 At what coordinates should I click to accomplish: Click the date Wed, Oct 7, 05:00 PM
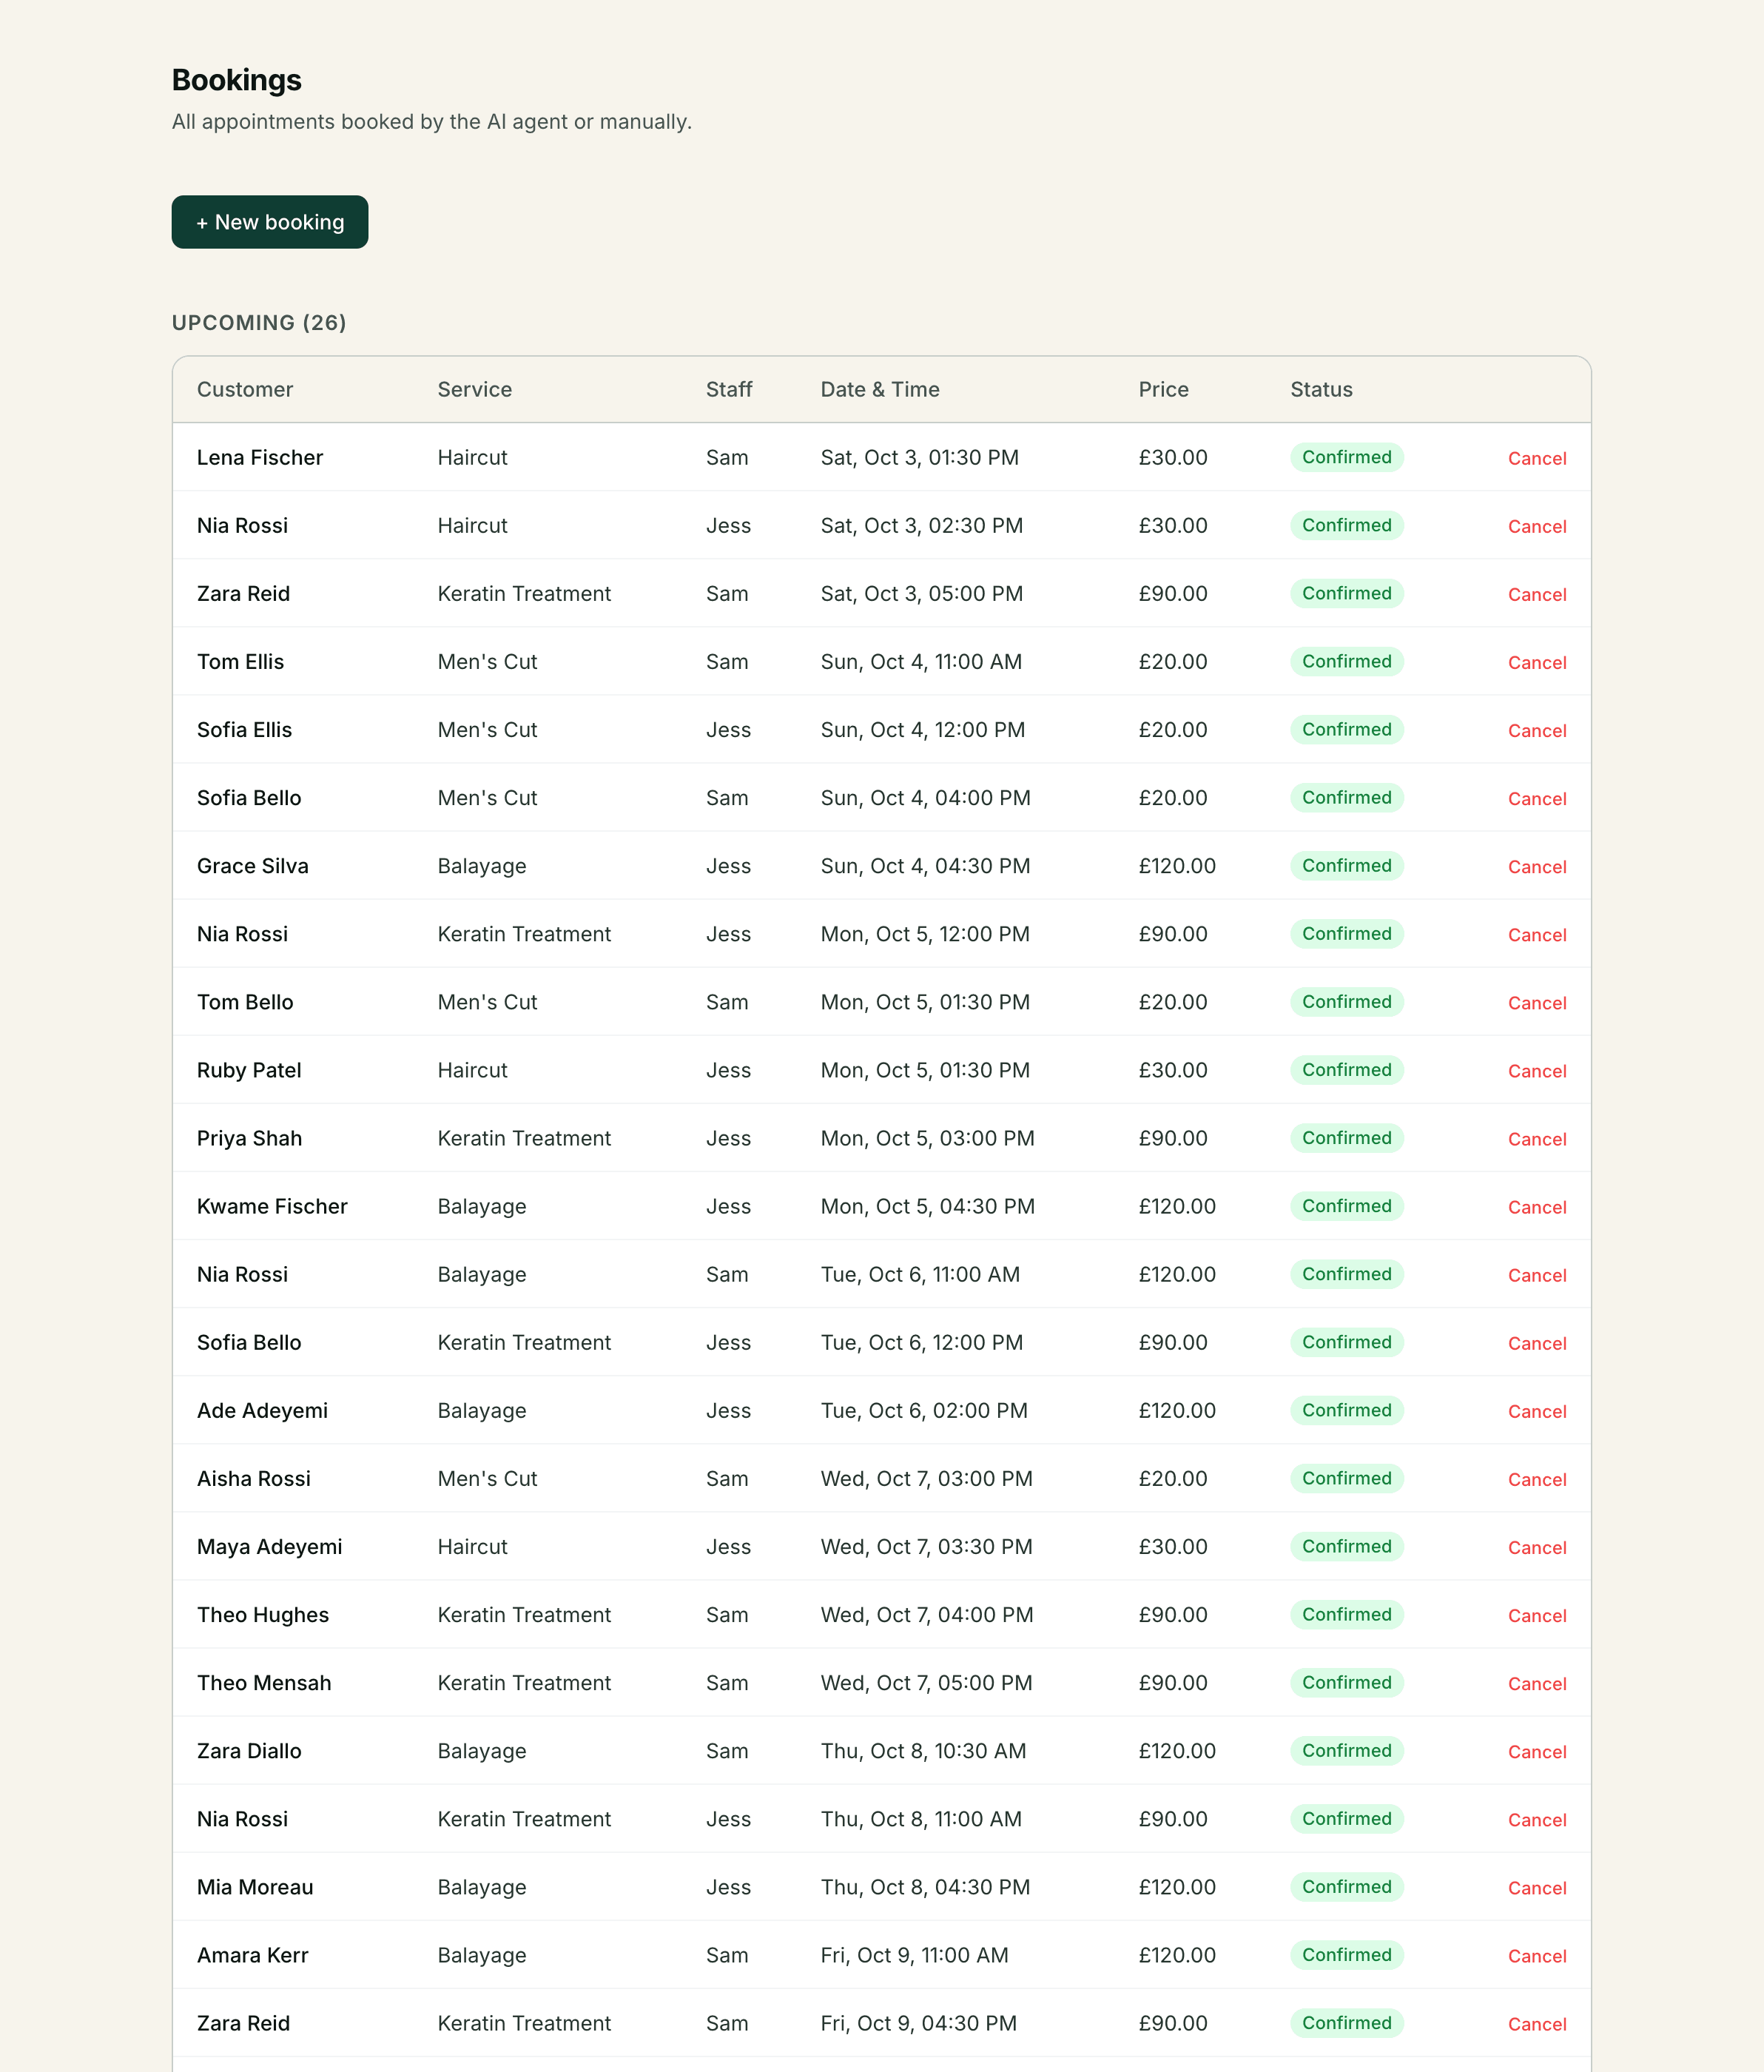926,1683
